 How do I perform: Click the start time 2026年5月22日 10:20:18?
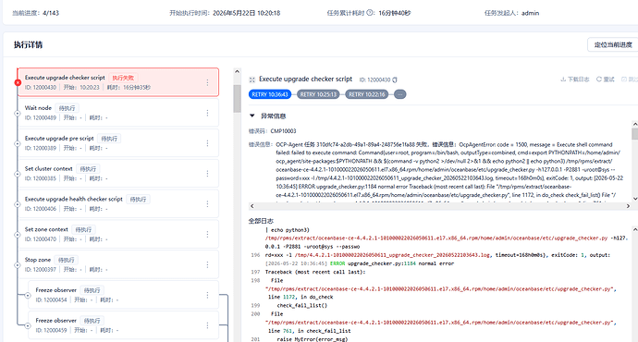tap(247, 13)
